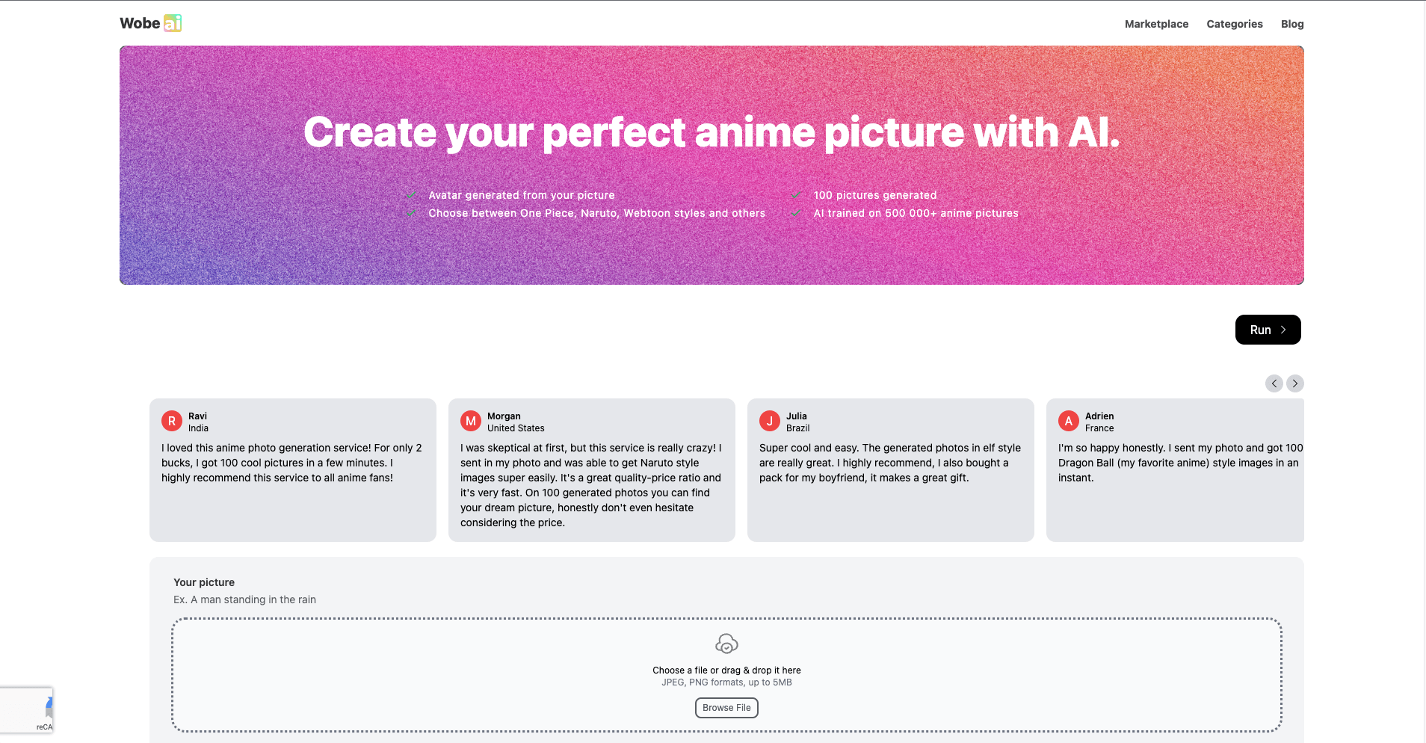Click the cloud upload icon

[726, 643]
